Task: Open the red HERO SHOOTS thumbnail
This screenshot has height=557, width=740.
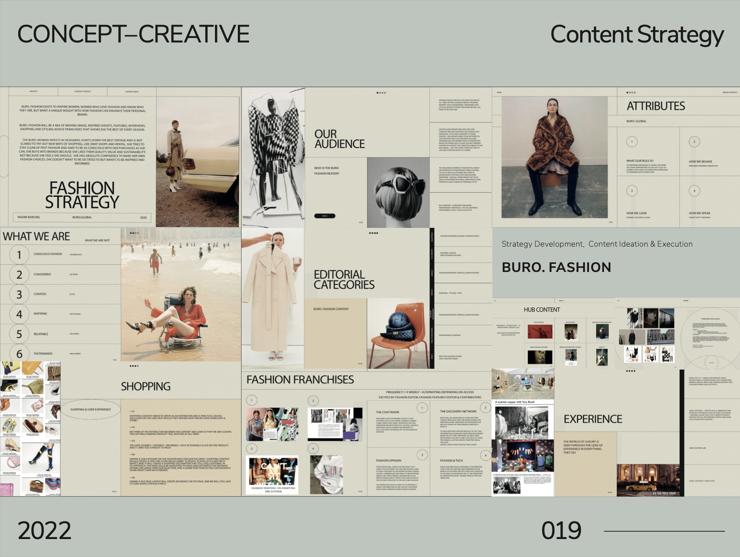Action: click(x=540, y=332)
